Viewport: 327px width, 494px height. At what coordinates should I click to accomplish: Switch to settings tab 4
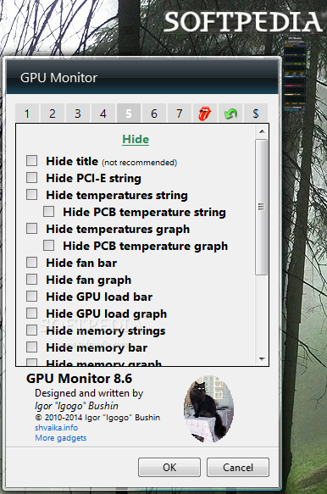click(x=103, y=113)
